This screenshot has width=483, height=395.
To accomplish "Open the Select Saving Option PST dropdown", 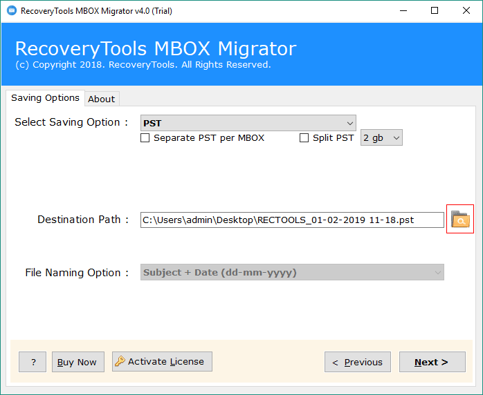I will (x=248, y=123).
